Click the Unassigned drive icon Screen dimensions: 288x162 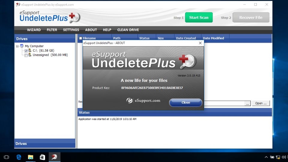coord(30,55)
